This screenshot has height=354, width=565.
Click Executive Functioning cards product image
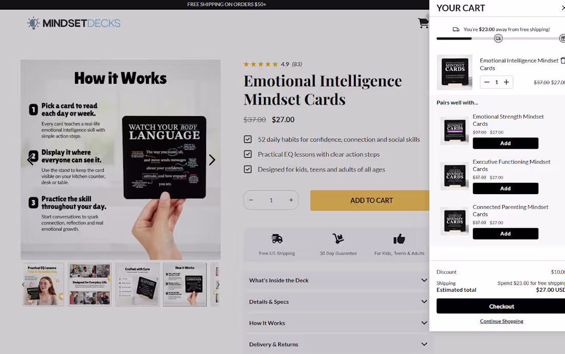455,176
